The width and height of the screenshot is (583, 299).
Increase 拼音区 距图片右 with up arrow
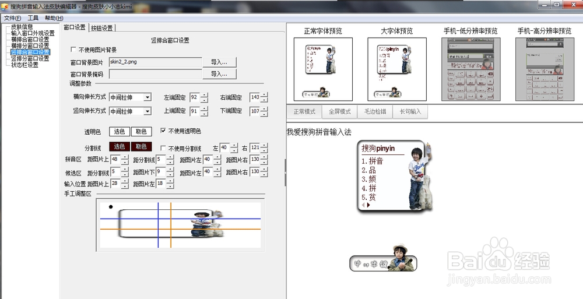pos(264,157)
